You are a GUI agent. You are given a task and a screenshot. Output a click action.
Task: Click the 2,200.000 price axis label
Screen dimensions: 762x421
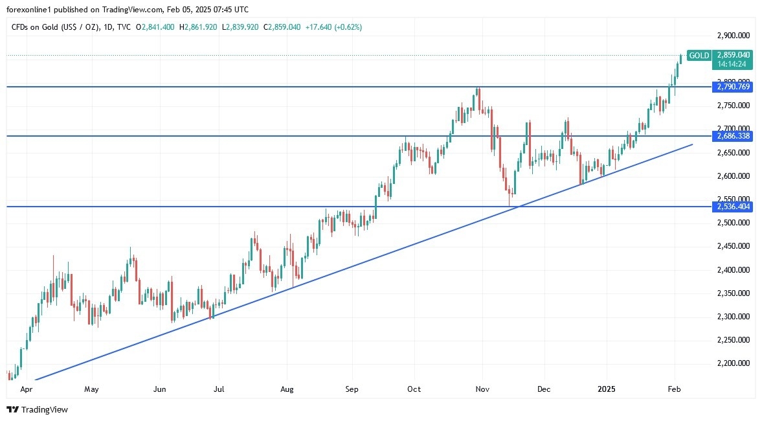(x=733, y=363)
